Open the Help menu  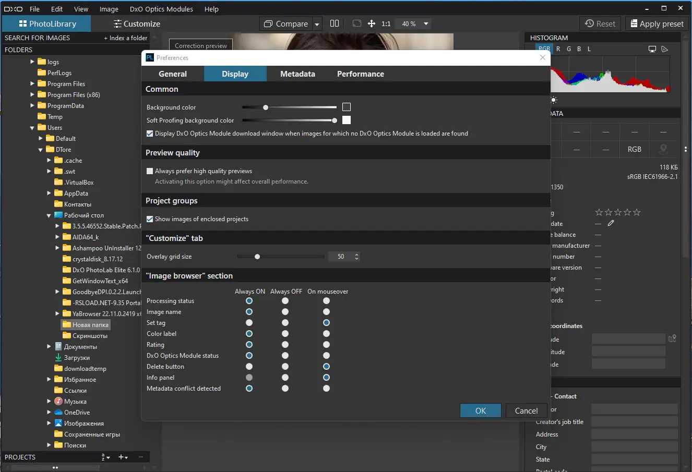tap(211, 9)
